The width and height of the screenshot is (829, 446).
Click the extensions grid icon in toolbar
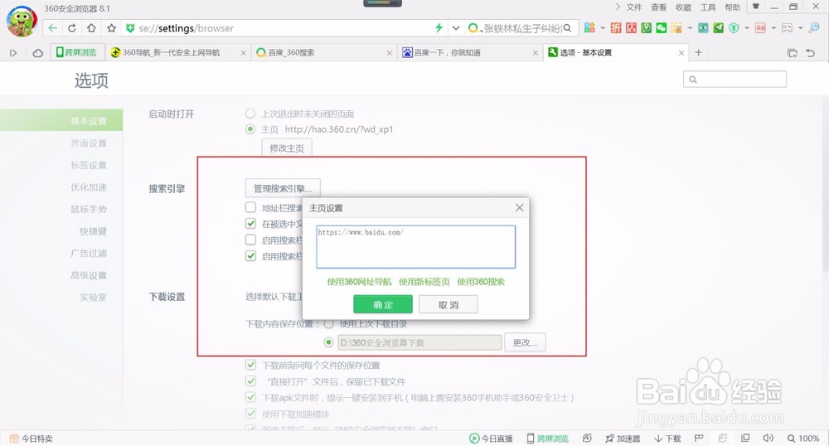[589, 27]
